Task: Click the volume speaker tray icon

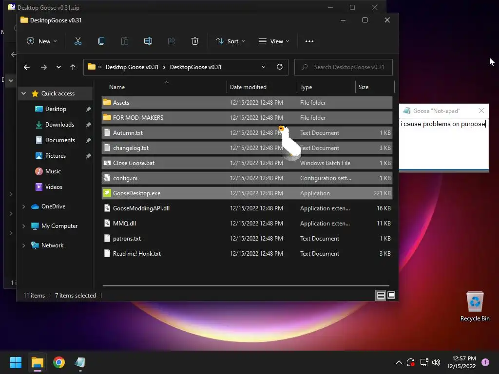Action: pyautogui.click(x=436, y=362)
